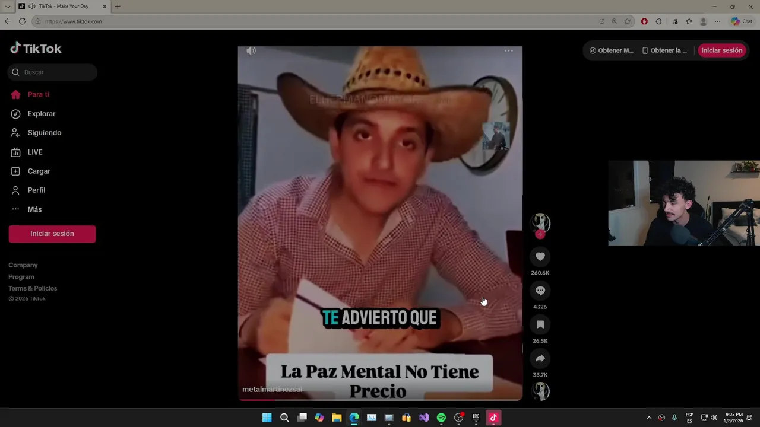
Task: Open the Copilot Chat button
Action: pyautogui.click(x=742, y=21)
